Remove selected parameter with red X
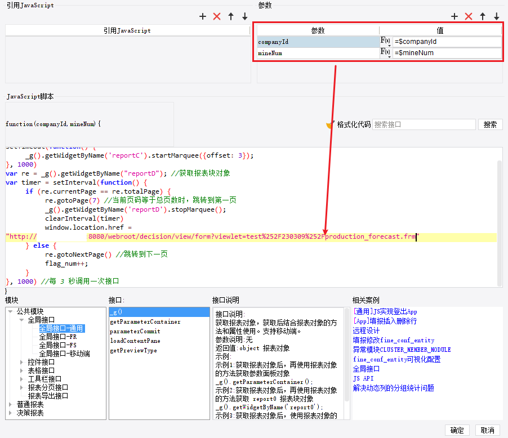 pos(469,16)
